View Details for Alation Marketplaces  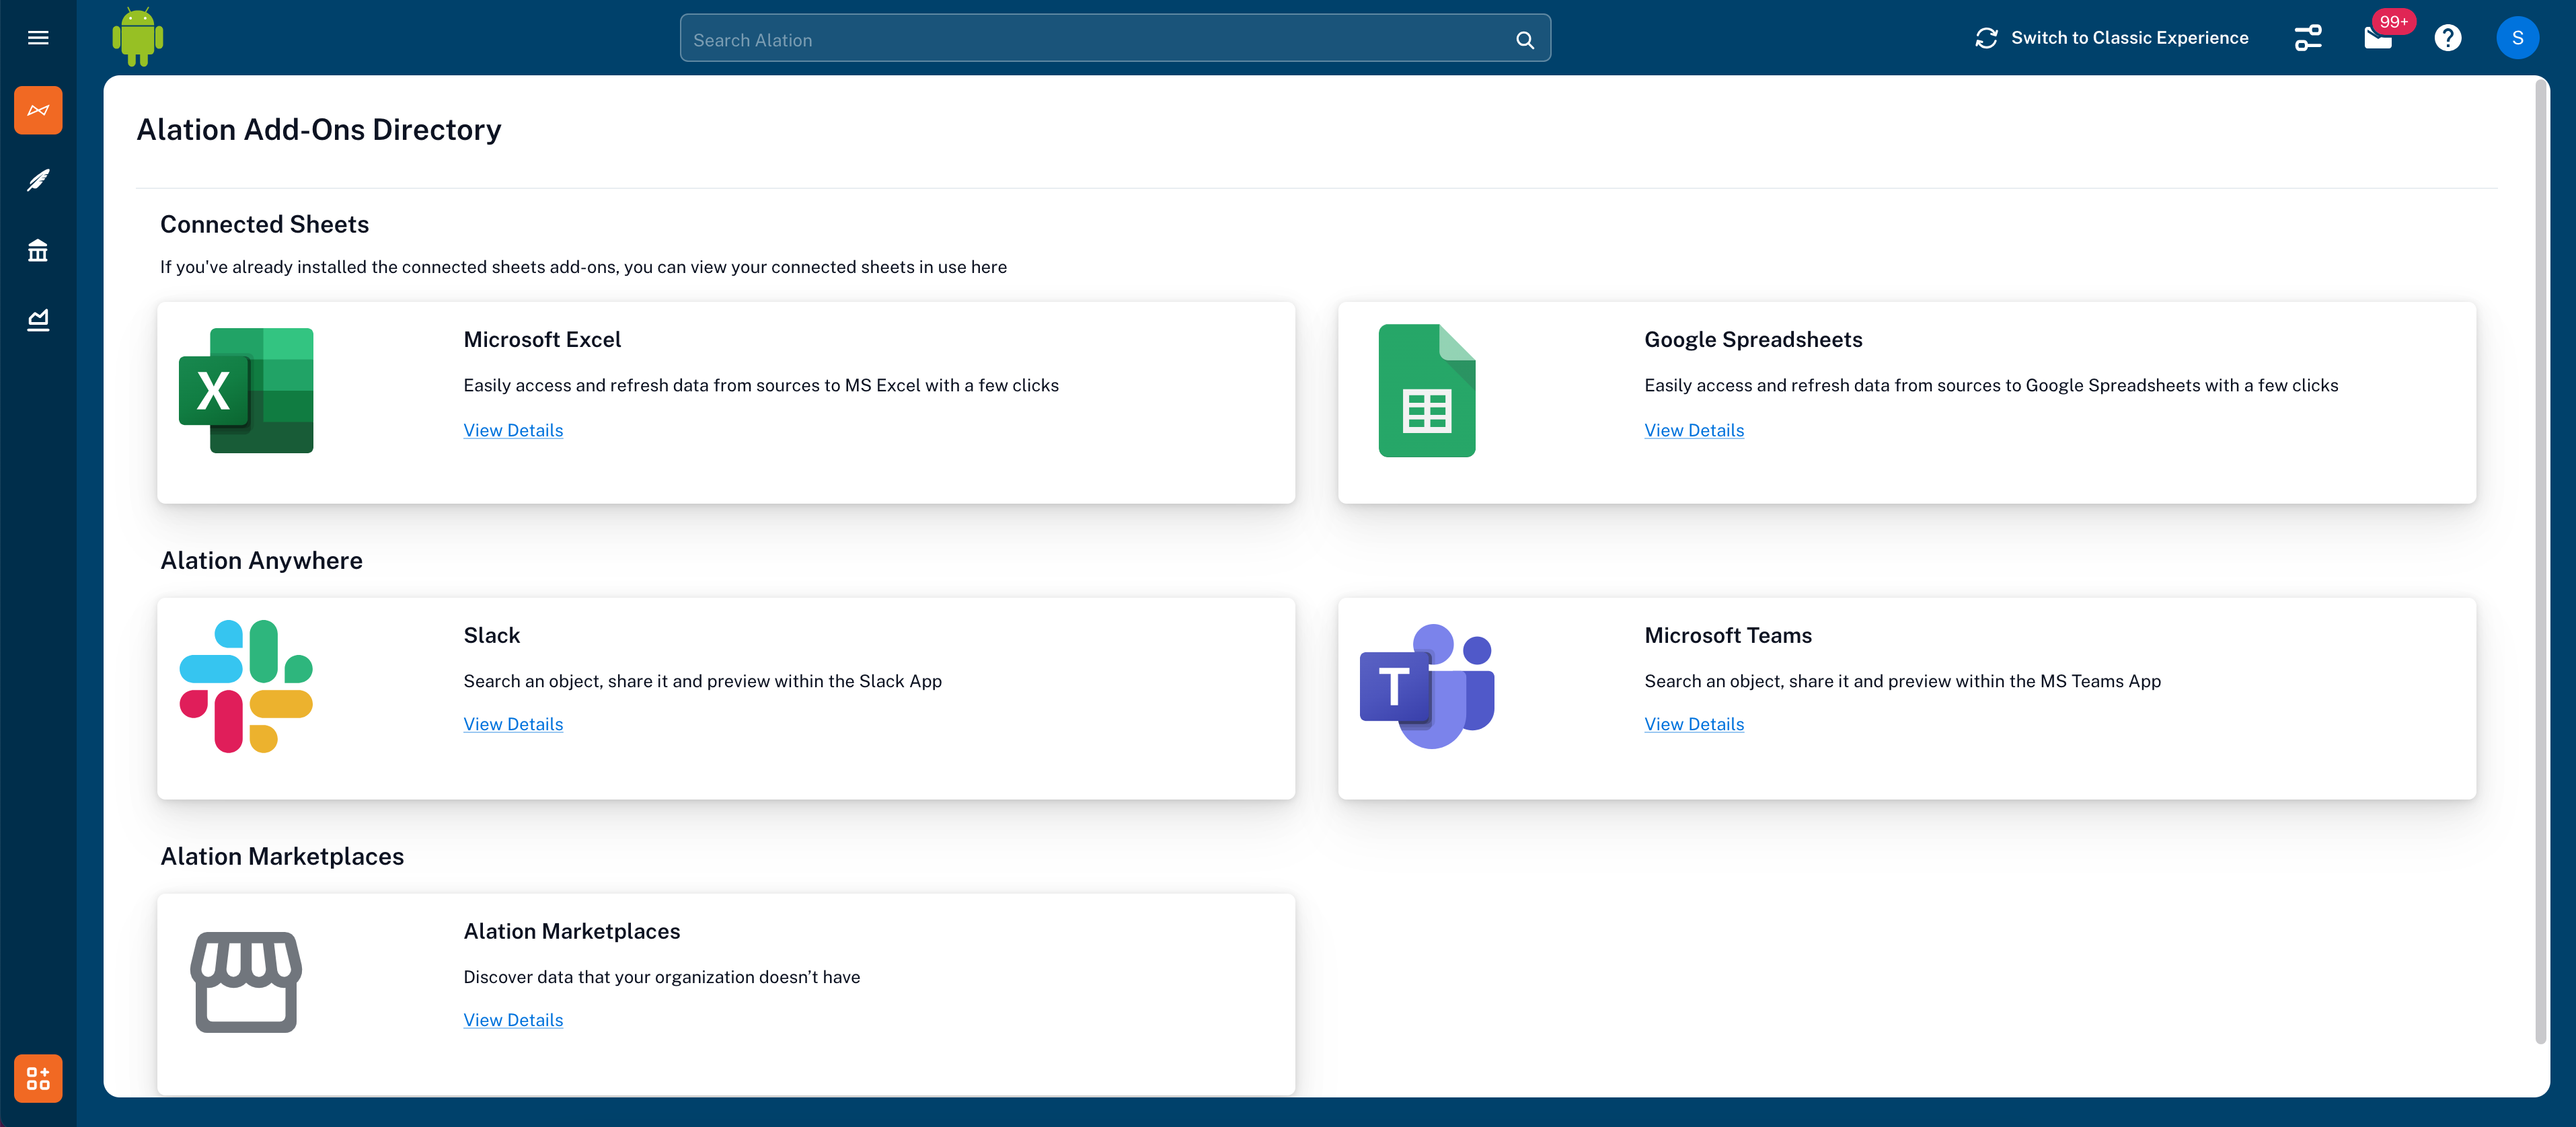tap(513, 1020)
